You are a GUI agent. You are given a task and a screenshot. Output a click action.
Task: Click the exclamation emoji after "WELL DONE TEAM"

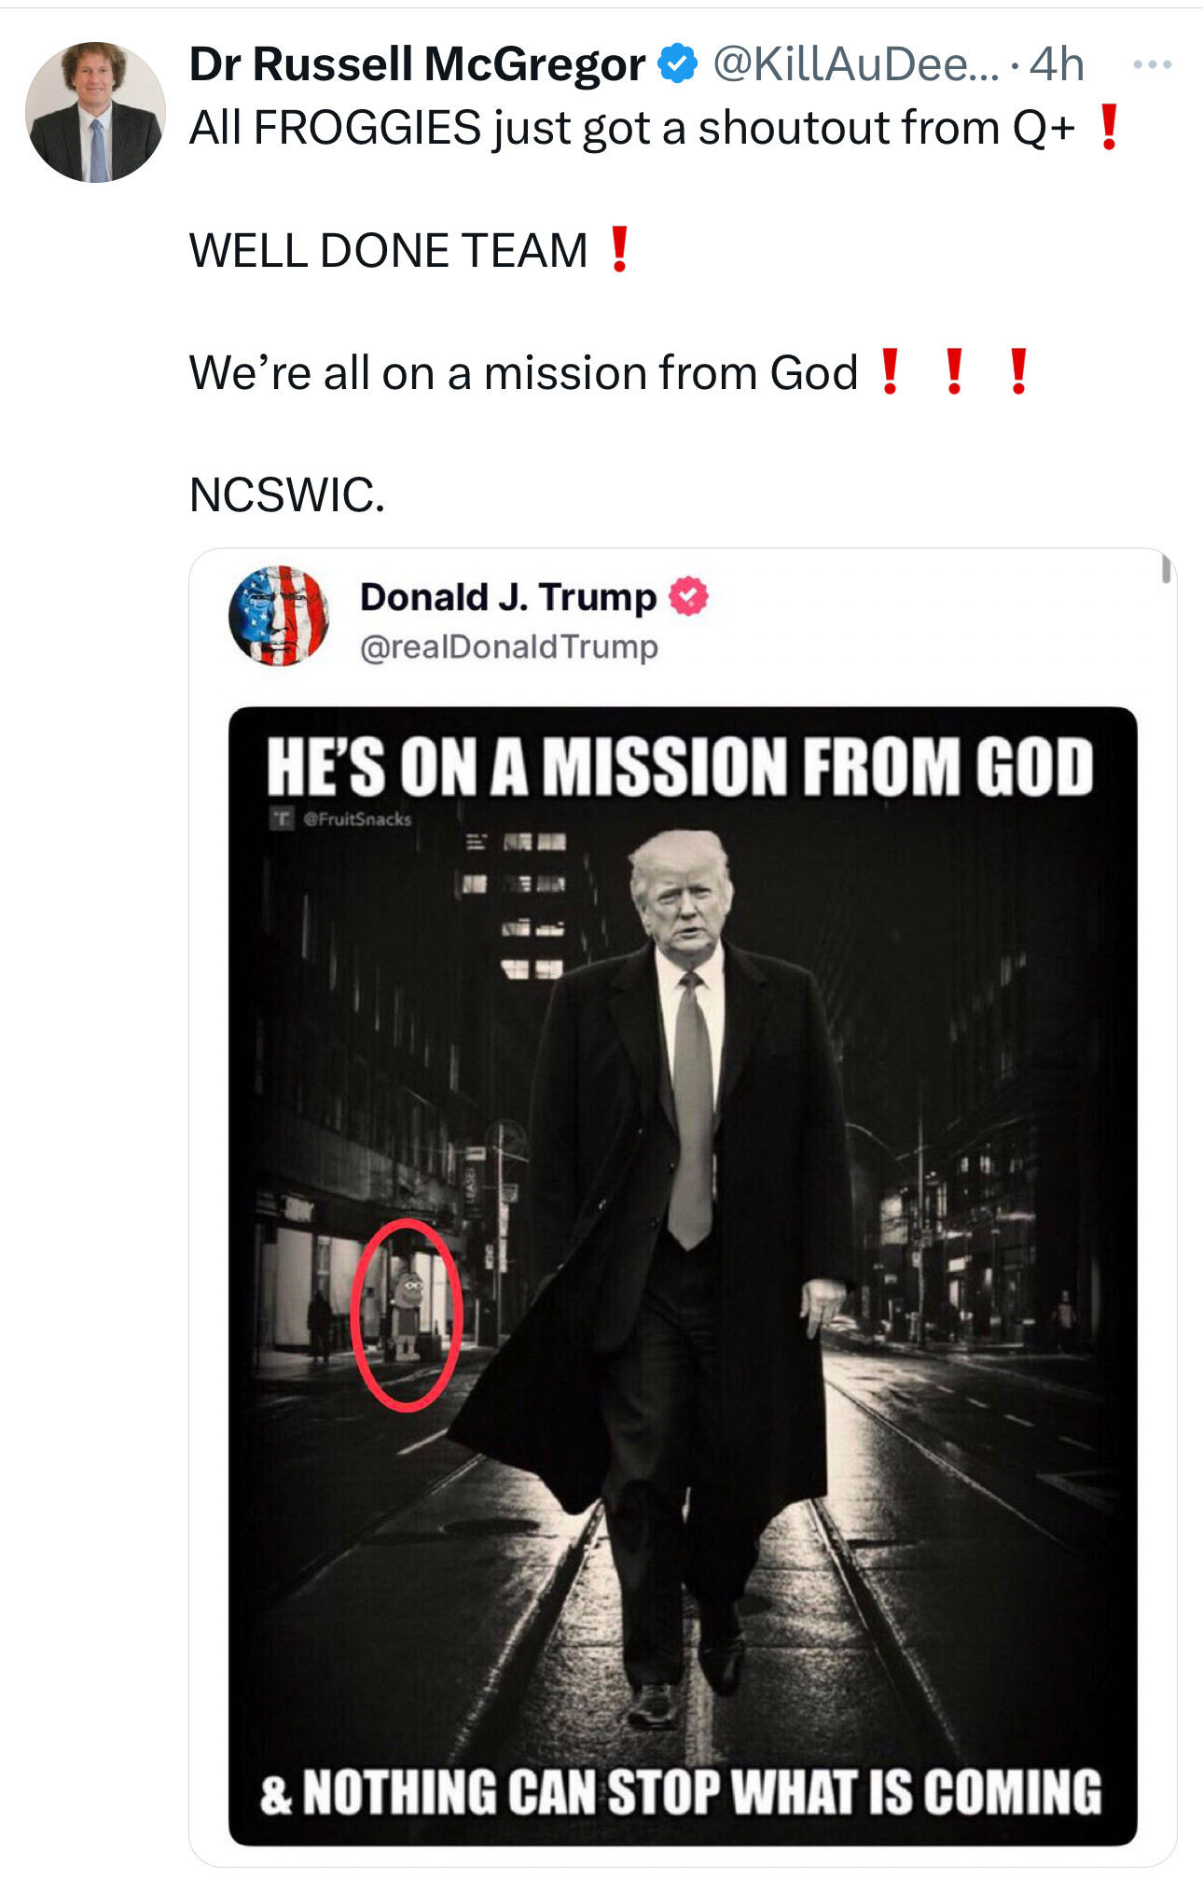click(619, 250)
